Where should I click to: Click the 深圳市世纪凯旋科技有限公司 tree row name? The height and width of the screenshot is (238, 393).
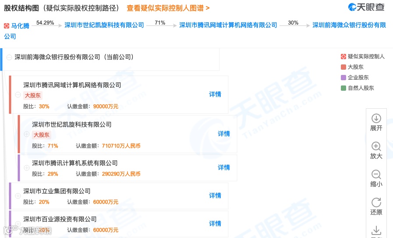click(72, 124)
